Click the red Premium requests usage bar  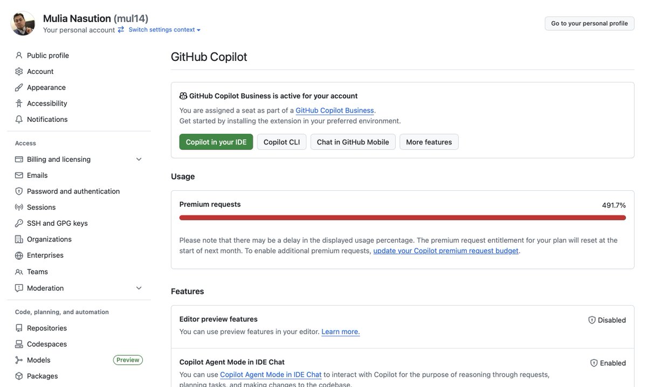pyautogui.click(x=403, y=218)
